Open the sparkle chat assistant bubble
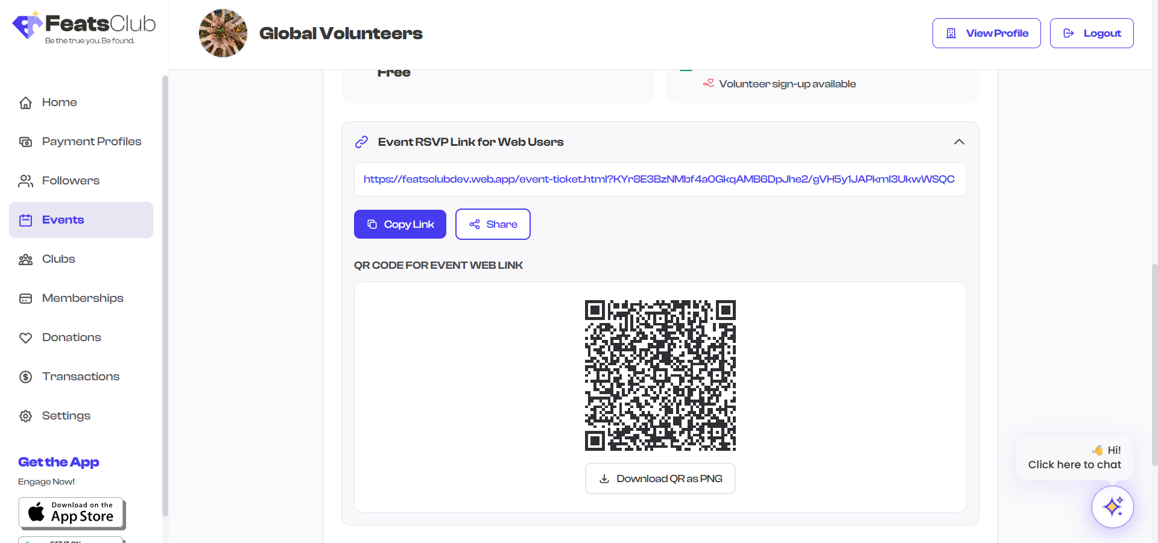 (1113, 507)
